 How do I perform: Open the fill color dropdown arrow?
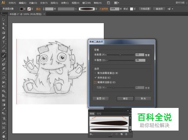(25, 9)
